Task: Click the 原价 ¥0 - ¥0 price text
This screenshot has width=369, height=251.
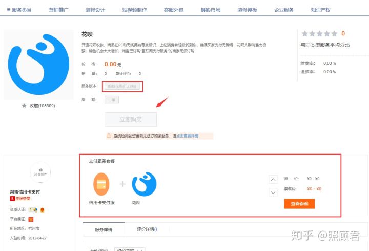Action: pyautogui.click(x=313, y=179)
